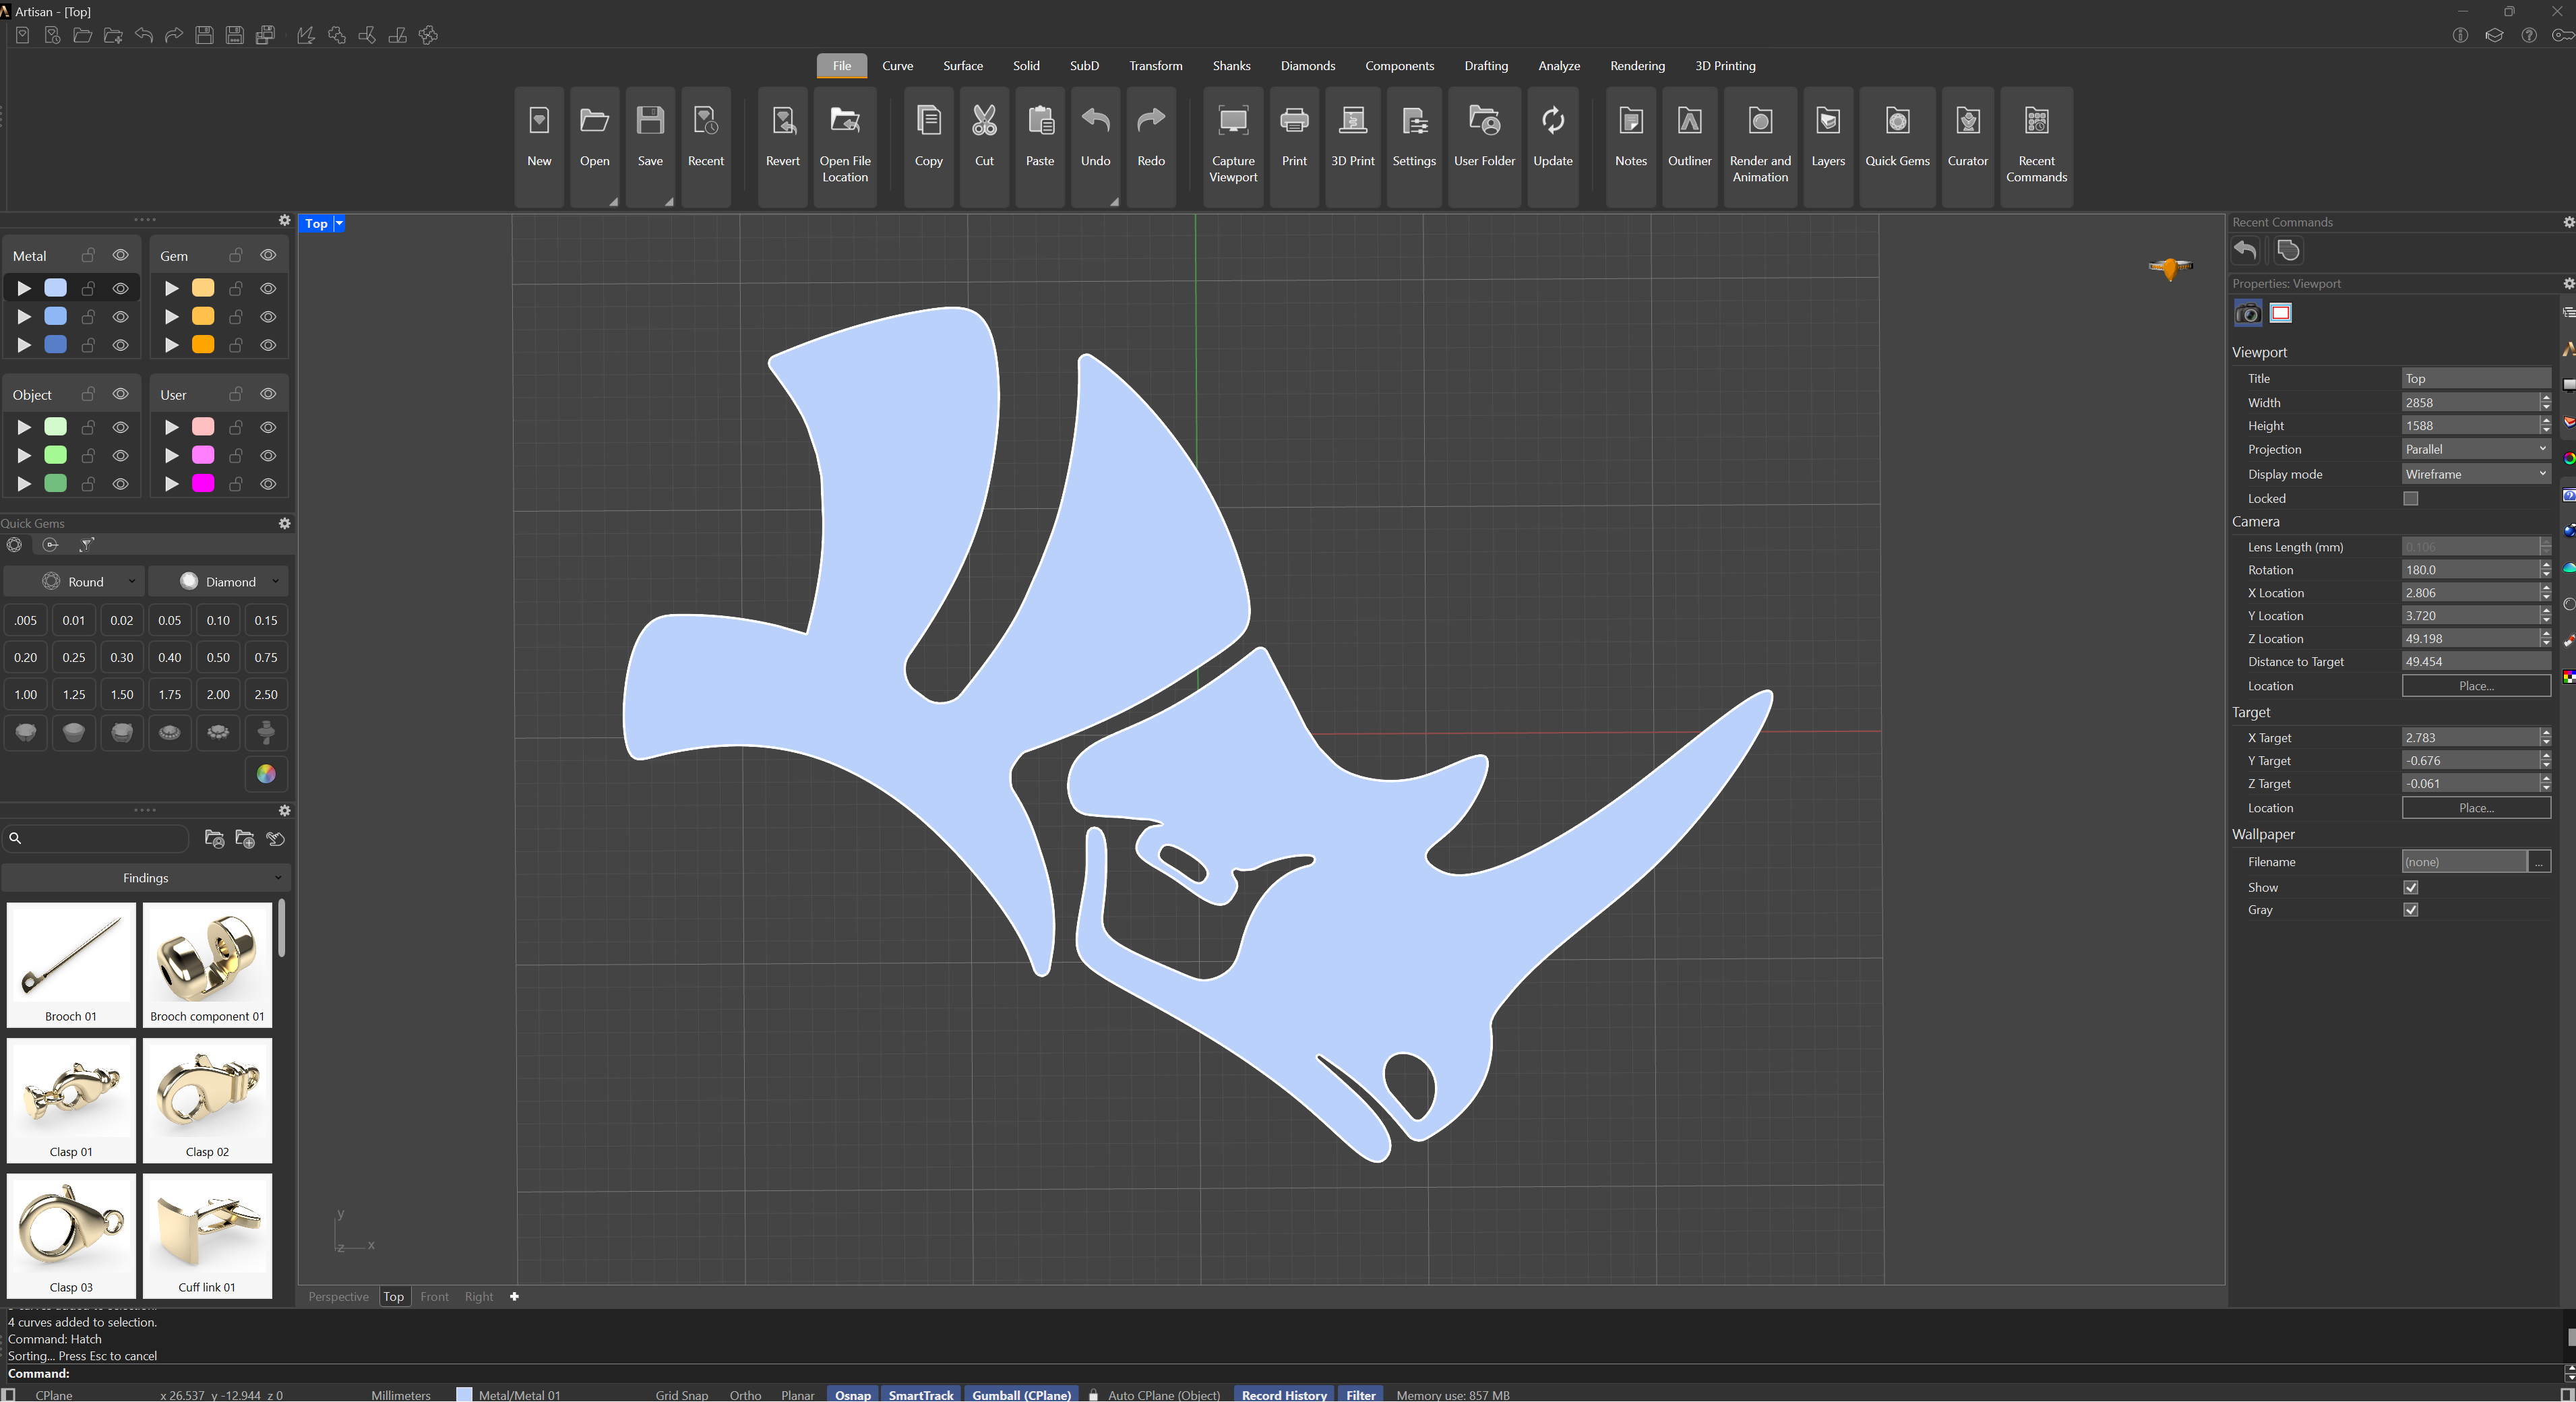
Task: Open the Layers ribbon icon
Action: point(1828,122)
